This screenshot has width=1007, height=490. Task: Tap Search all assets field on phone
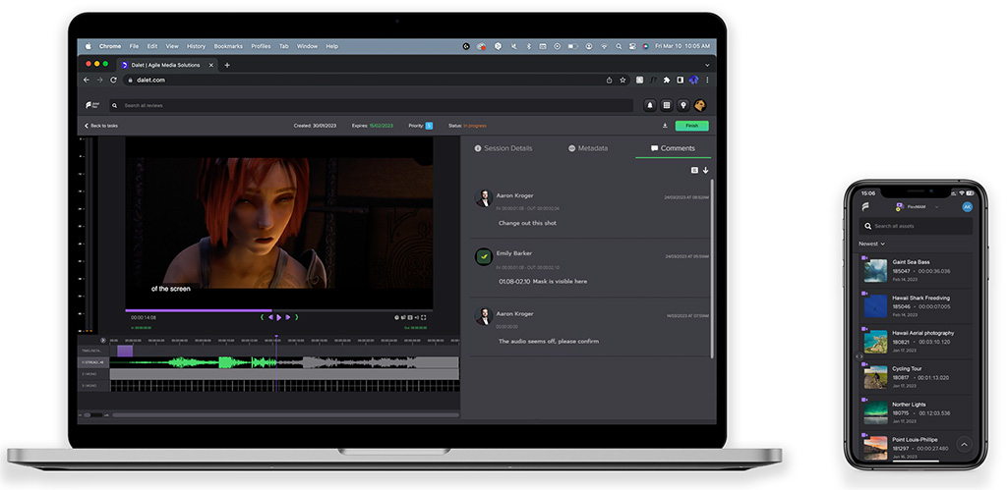[916, 226]
